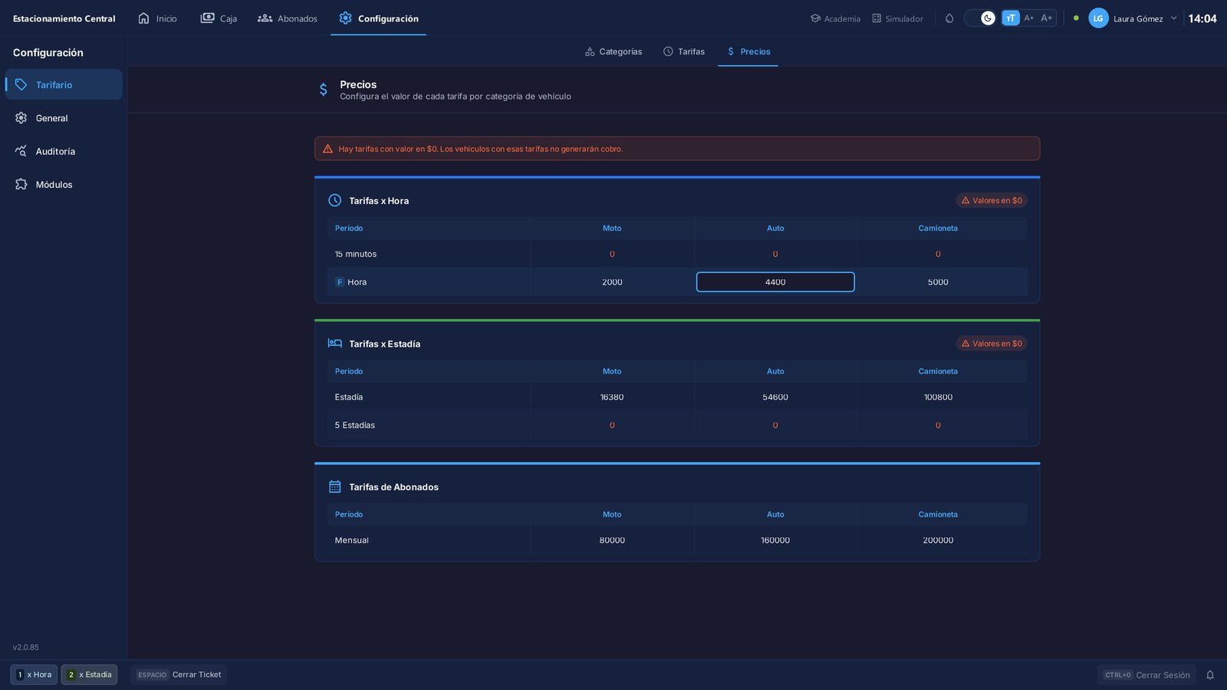
Task: Click the green online status dot
Action: pyautogui.click(x=1076, y=18)
